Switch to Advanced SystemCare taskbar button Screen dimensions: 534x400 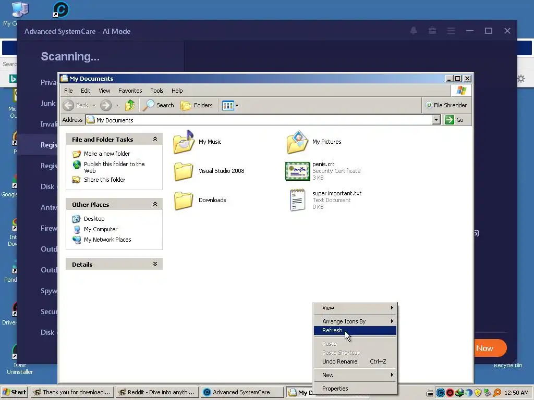point(242,392)
